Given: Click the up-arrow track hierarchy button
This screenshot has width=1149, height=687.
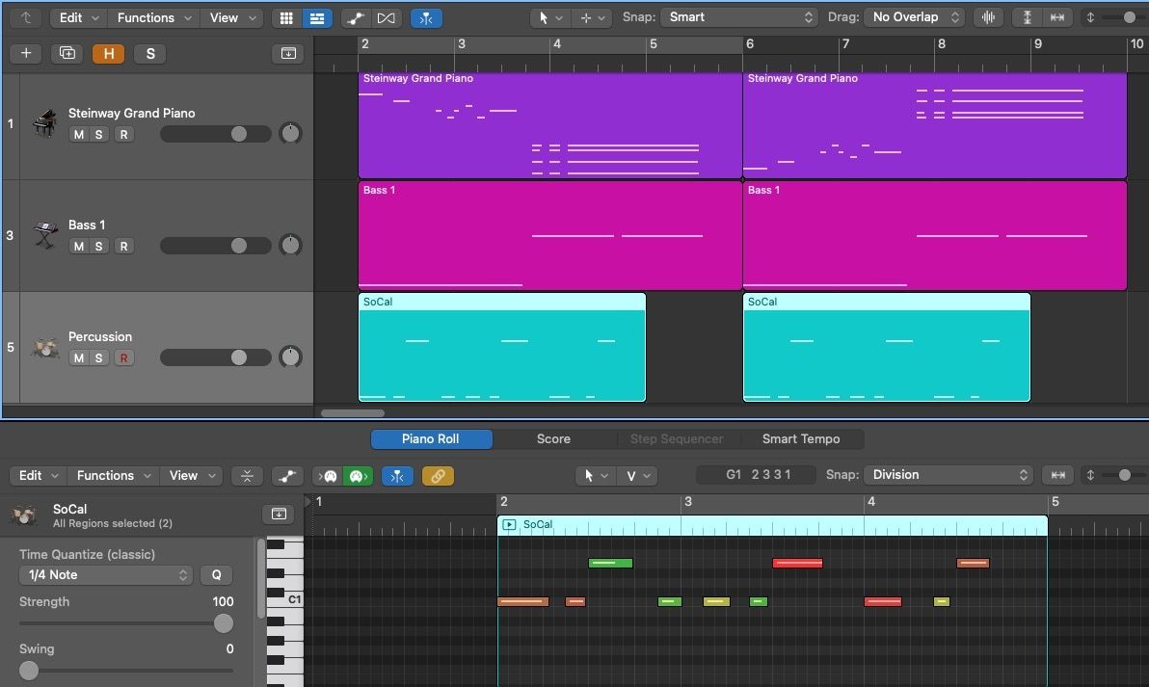Looking at the screenshot, I should [26, 17].
